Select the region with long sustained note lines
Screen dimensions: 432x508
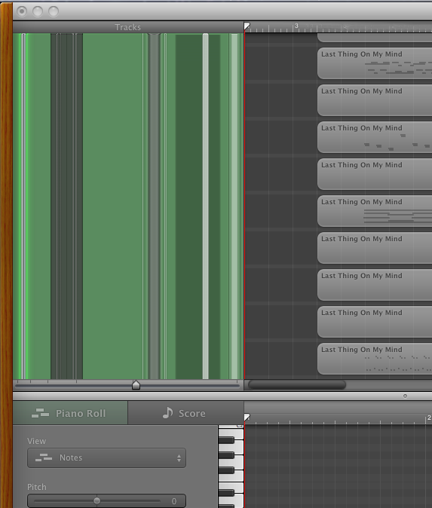pos(375,211)
